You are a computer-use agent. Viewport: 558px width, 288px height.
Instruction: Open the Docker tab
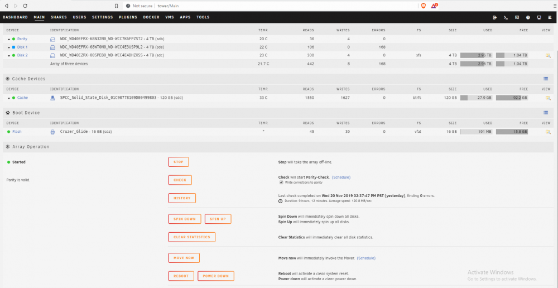pyautogui.click(x=151, y=17)
